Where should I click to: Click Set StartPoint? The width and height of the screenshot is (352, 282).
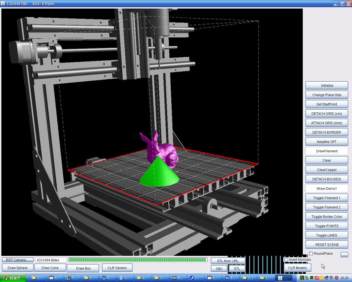(327, 104)
